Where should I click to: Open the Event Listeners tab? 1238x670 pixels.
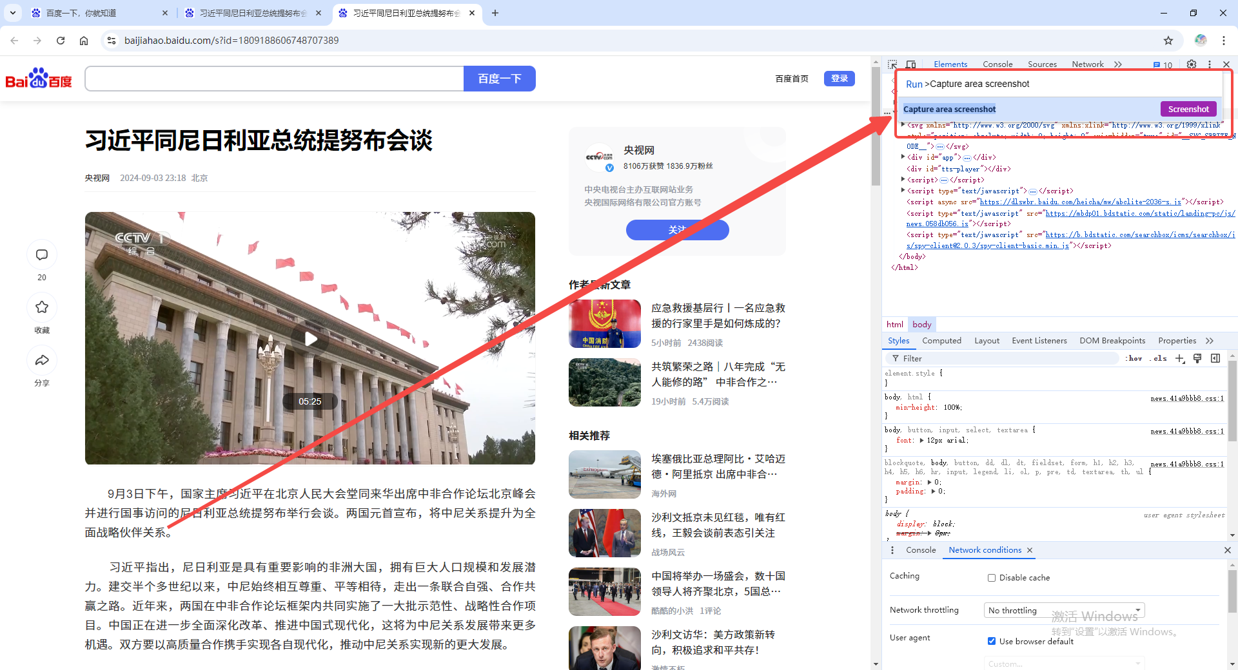click(x=1039, y=341)
